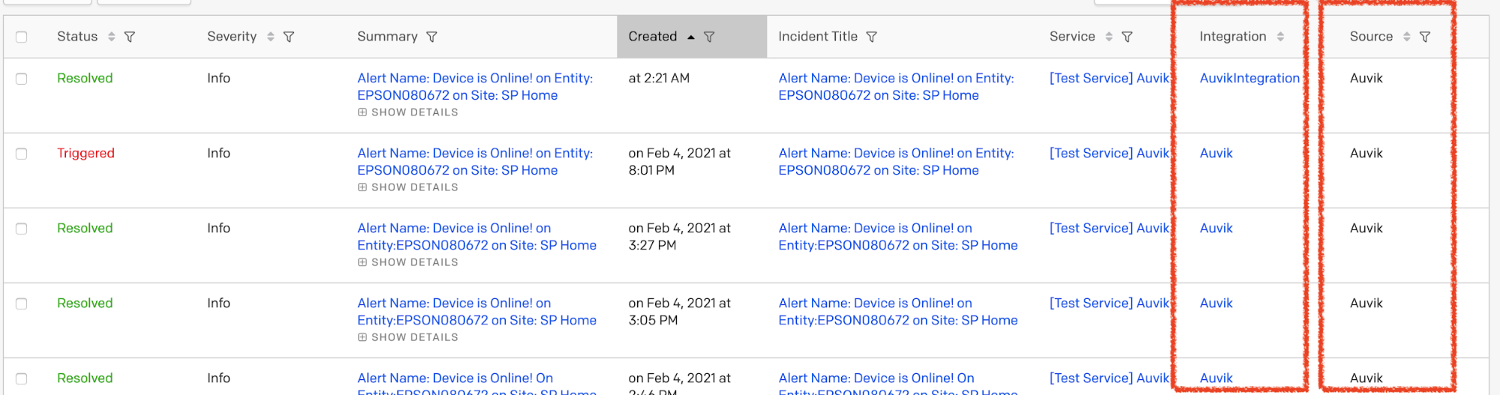The image size is (1500, 395).
Task: Filter alerts using the Summary funnel icon
Action: point(431,37)
